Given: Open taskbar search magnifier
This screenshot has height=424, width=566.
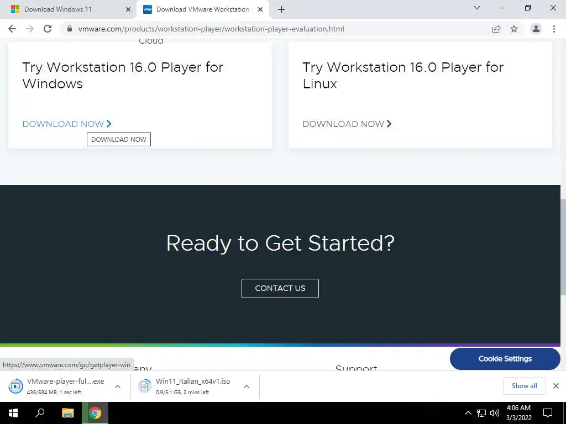Looking at the screenshot, I should click(40, 413).
